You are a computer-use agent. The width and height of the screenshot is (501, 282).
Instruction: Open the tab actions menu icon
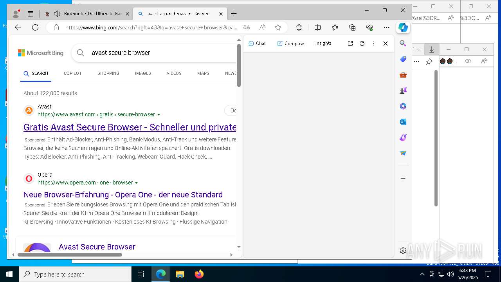[31, 14]
